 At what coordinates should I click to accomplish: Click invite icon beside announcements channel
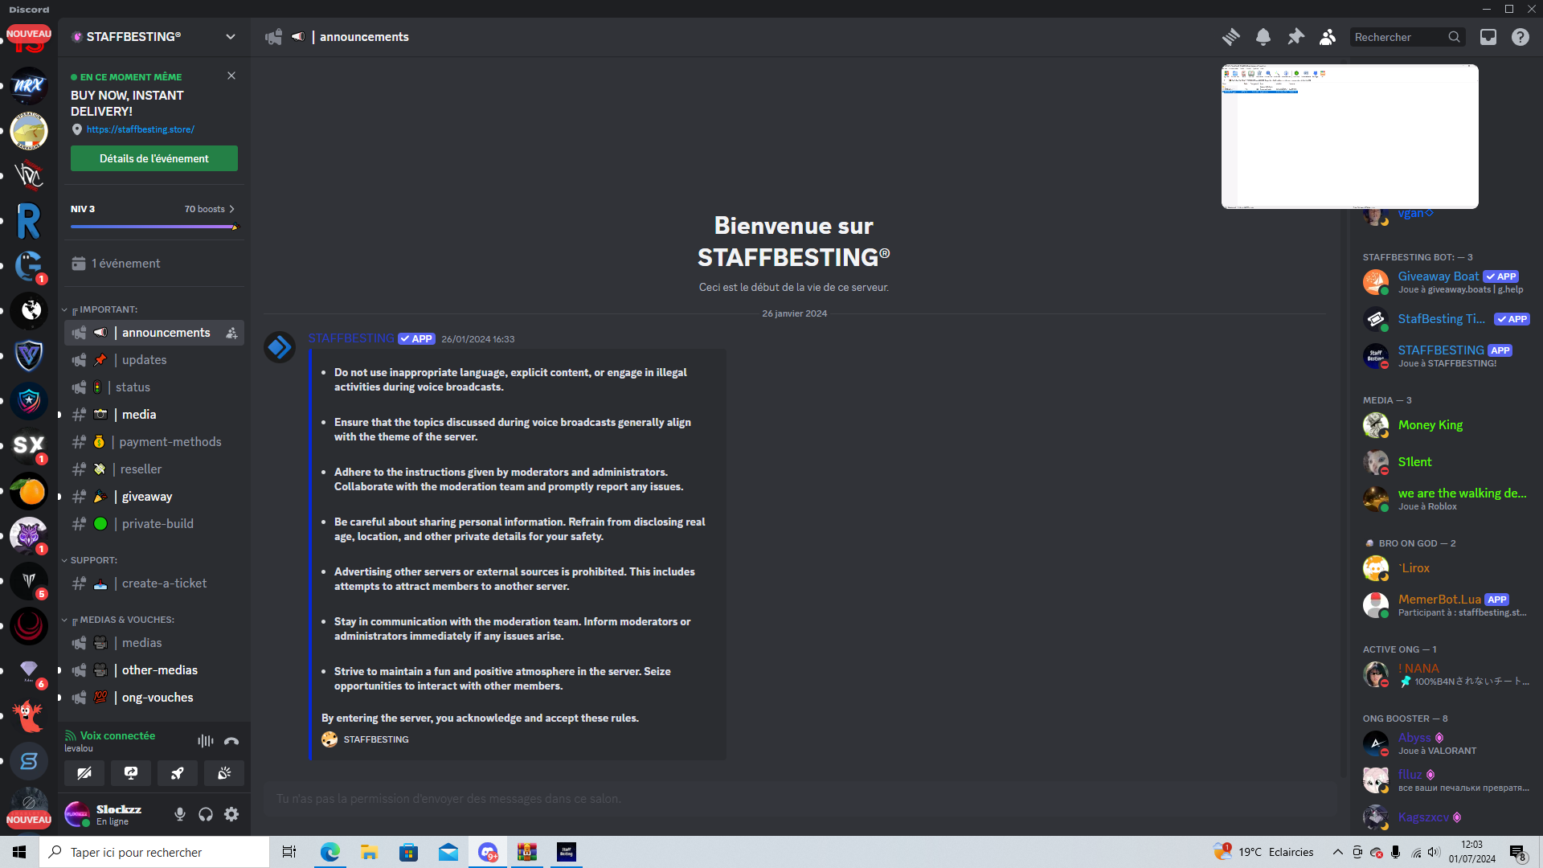[x=231, y=333]
